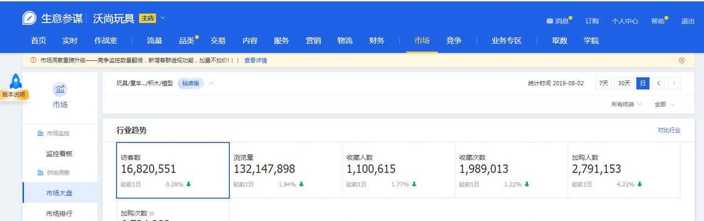Click the help dot beside 加购次数
Screen dimensions: 704x221
point(152,213)
